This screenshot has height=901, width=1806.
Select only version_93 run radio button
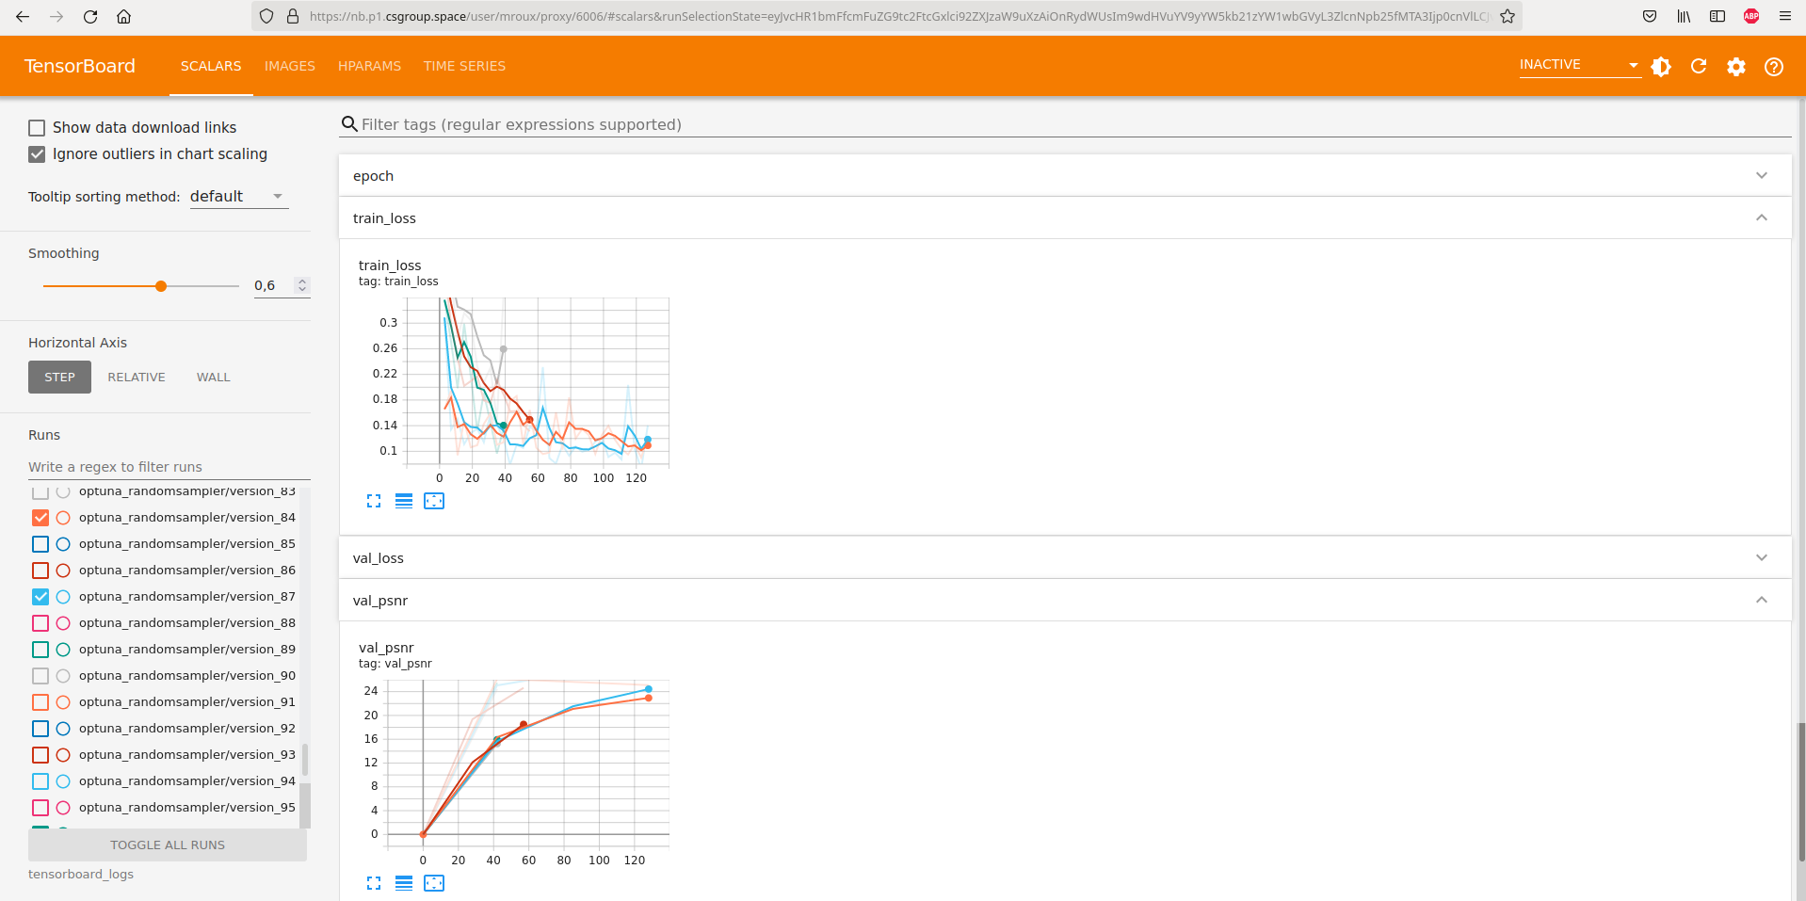tap(63, 755)
